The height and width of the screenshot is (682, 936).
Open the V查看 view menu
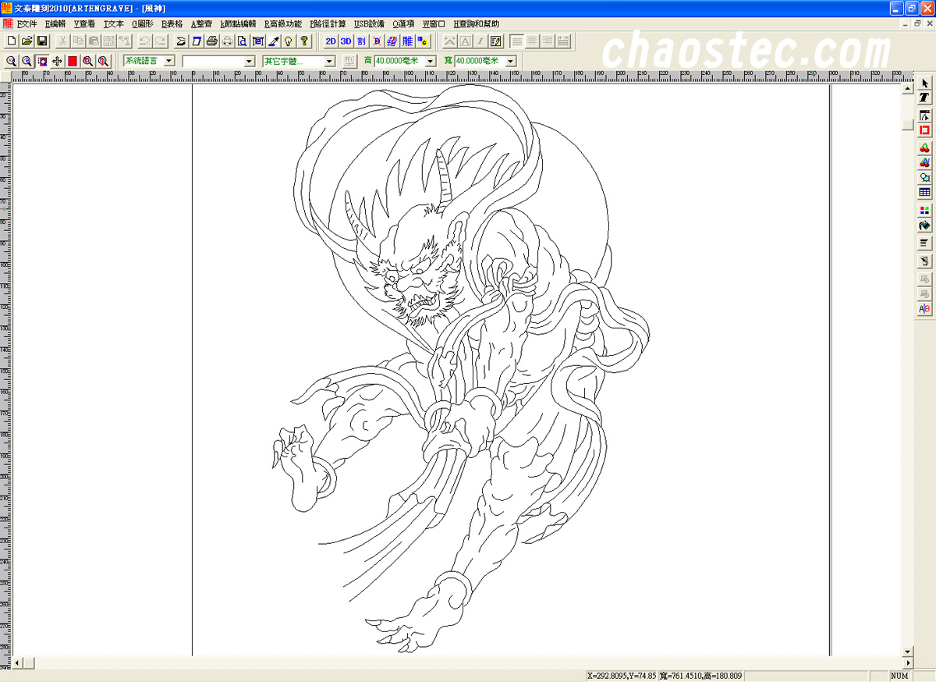point(85,24)
